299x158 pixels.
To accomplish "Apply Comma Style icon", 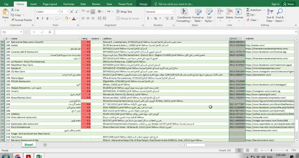I will pos(160,18).
